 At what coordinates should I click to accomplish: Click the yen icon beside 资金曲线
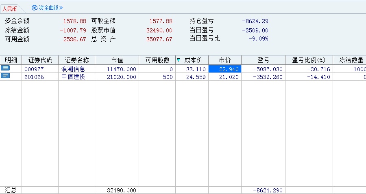coord(35,8)
